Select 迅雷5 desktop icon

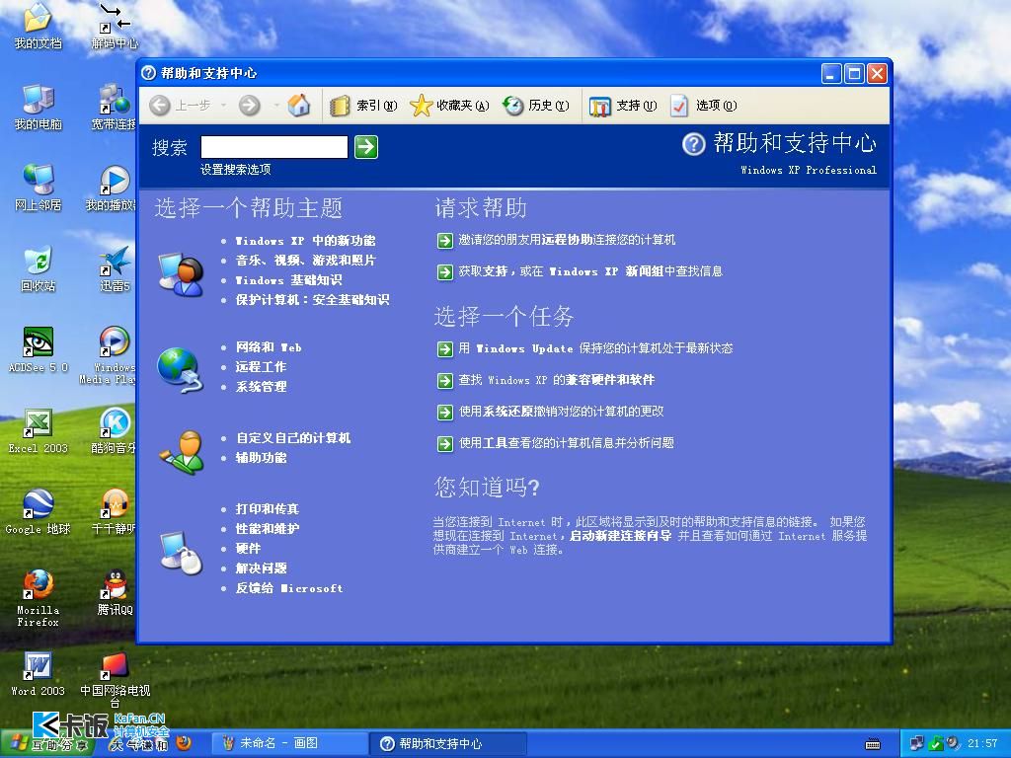(x=115, y=269)
